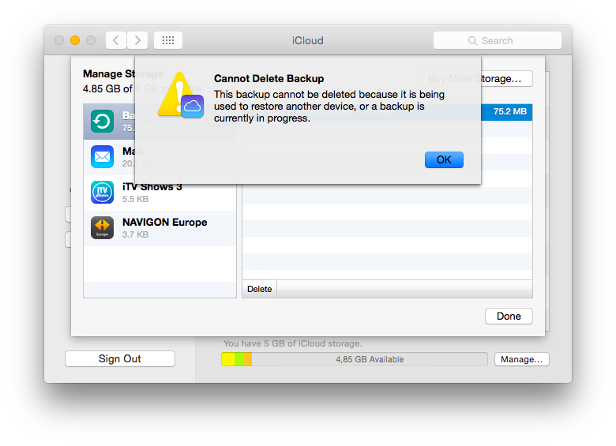
Task: Open the Manage... button next to storage bar
Action: pos(522,359)
